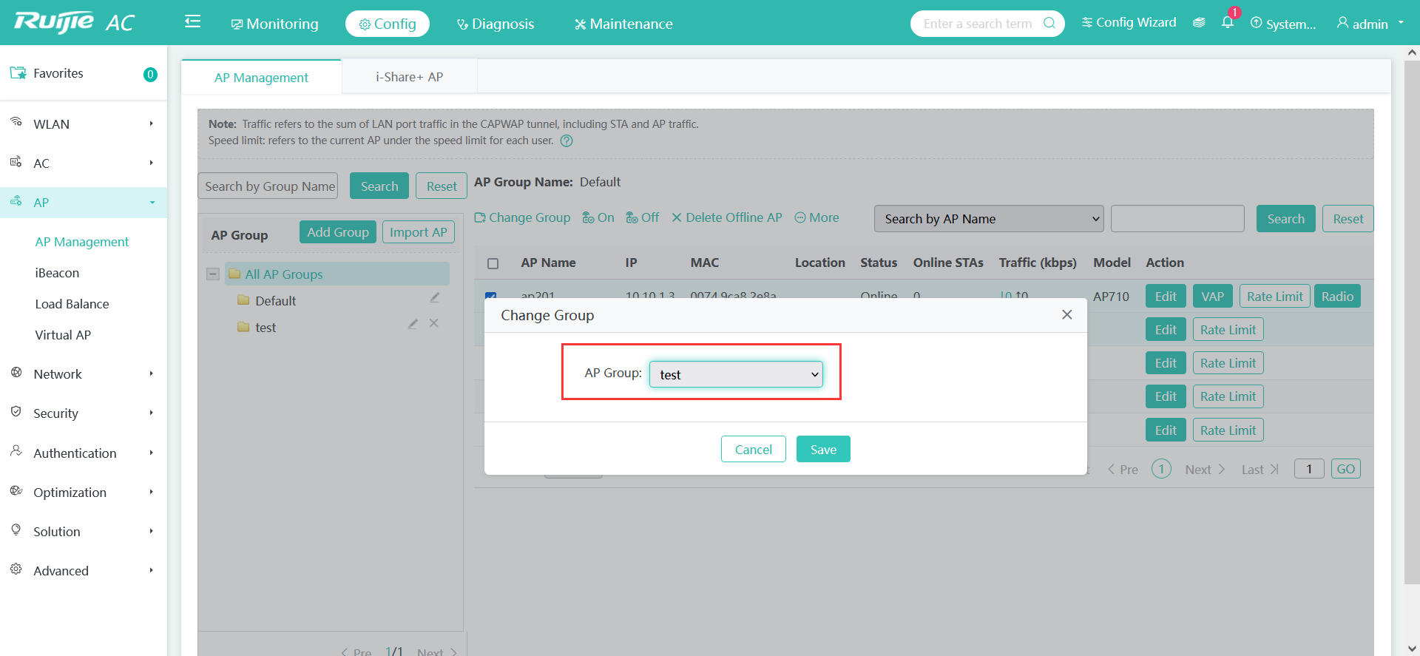Switch to the i-Share+ AP tab
This screenshot has width=1420, height=656.
pyautogui.click(x=409, y=77)
